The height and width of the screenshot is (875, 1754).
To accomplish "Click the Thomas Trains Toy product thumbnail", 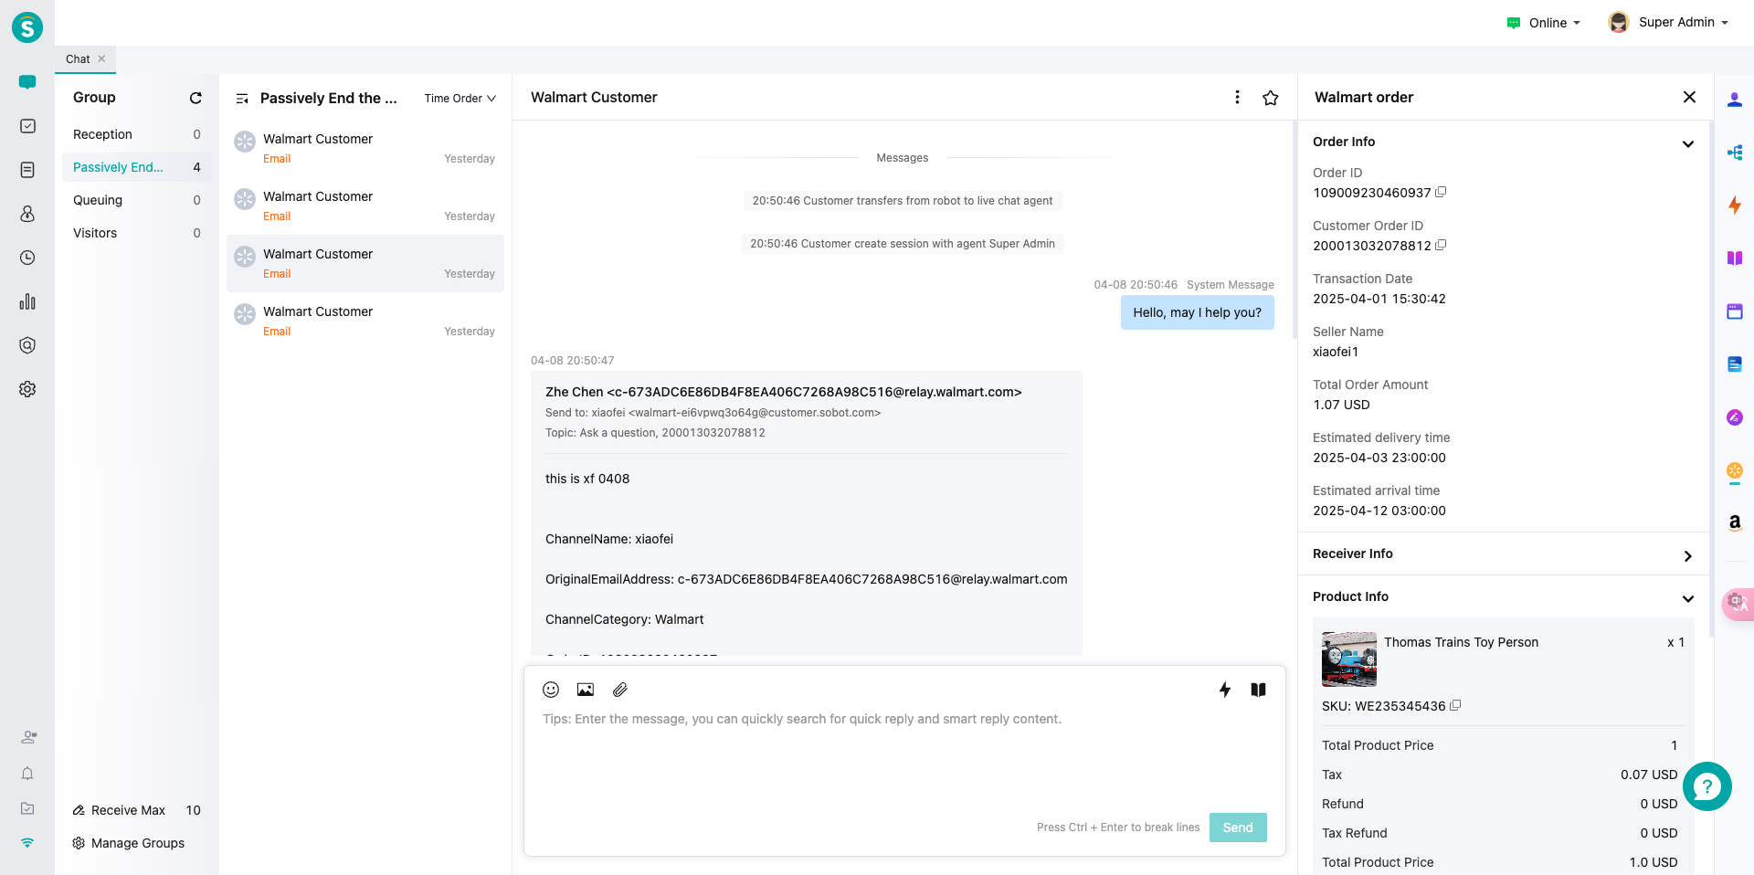I will [1348, 659].
